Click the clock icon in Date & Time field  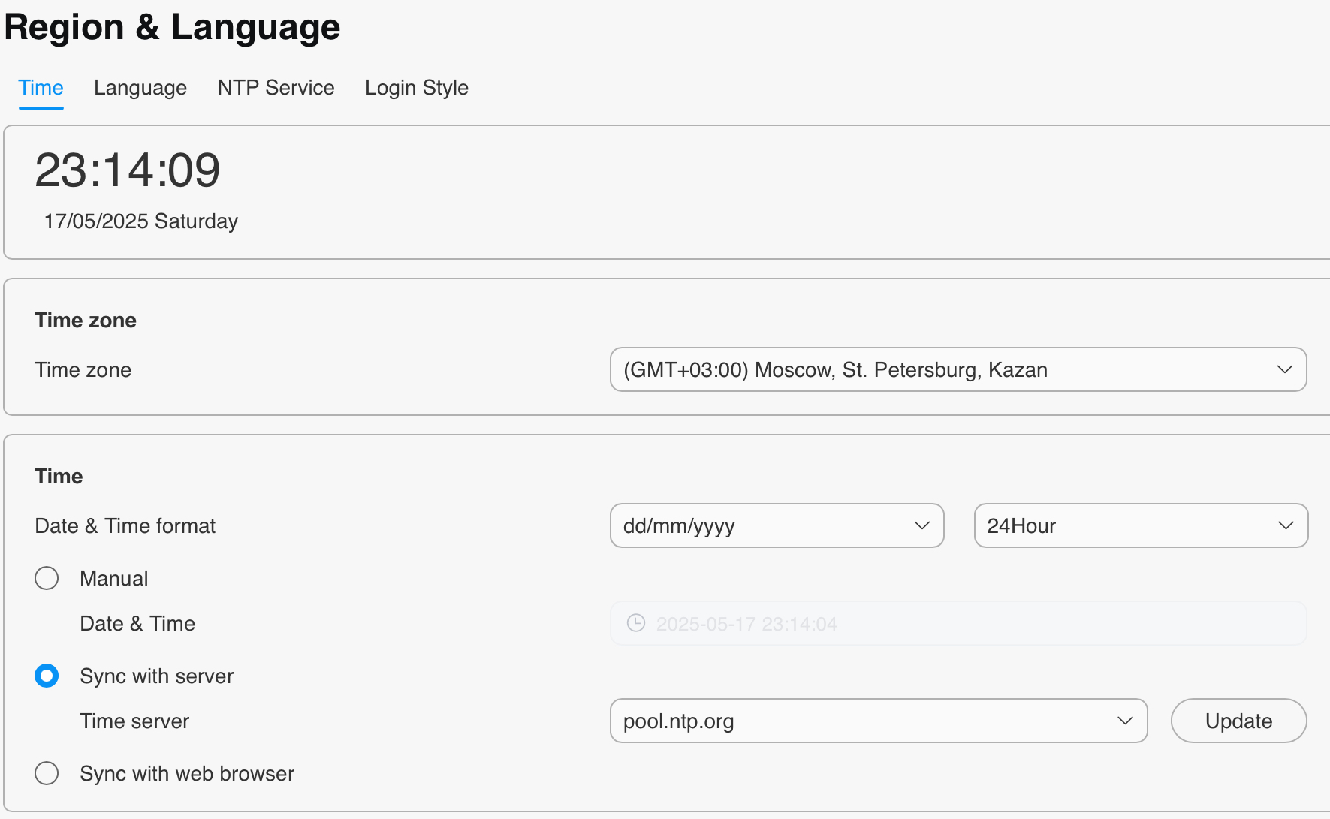coord(636,623)
